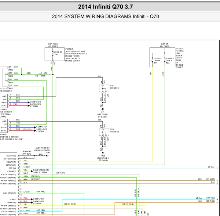Click 'COMPUTER DATA LINES SYSTEM' beside CAN-H
Image resolution: width=220 pixels, height=216 pixels.
(x=35, y=104)
